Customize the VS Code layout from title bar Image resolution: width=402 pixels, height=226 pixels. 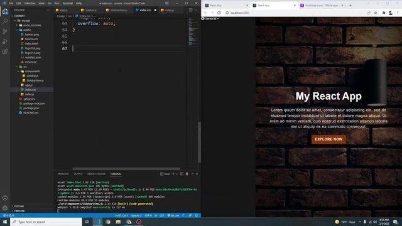coord(167,3)
